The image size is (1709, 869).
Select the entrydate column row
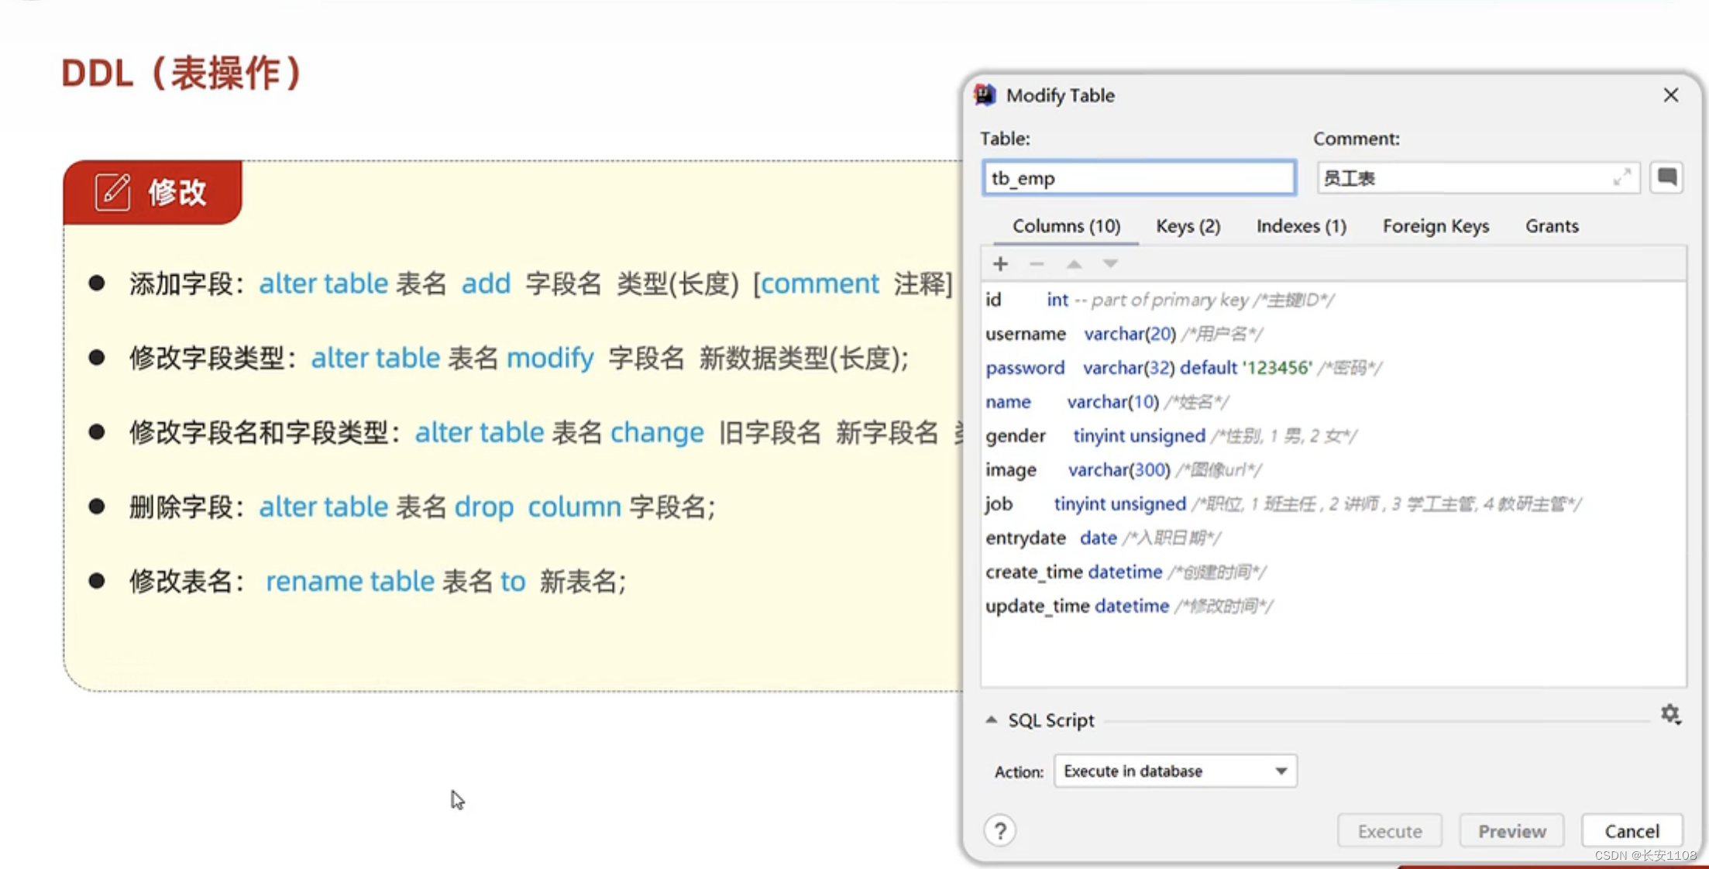pyautogui.click(x=1332, y=538)
